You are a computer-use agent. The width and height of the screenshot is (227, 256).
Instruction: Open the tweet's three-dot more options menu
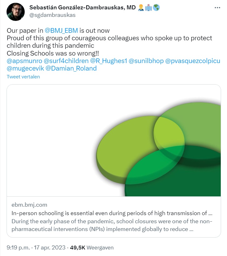[x=217, y=7]
